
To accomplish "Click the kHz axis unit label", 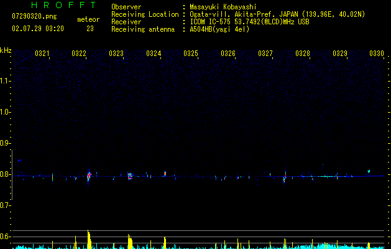I will click(6, 50).
